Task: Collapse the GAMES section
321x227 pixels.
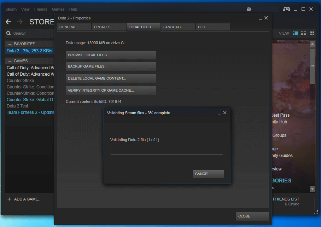Action: click(10, 61)
